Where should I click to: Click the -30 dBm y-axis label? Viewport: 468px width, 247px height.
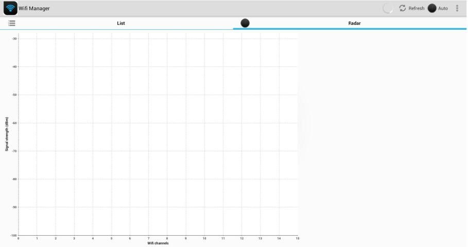click(14, 39)
